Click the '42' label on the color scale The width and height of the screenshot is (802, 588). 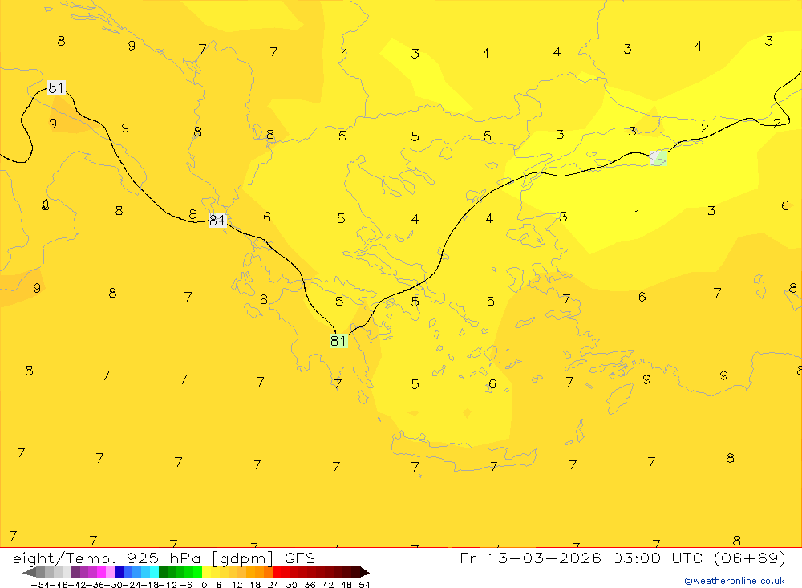click(x=328, y=585)
